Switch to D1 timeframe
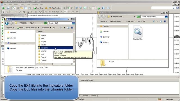The width and height of the screenshot is (180, 101). click(x=69, y=12)
